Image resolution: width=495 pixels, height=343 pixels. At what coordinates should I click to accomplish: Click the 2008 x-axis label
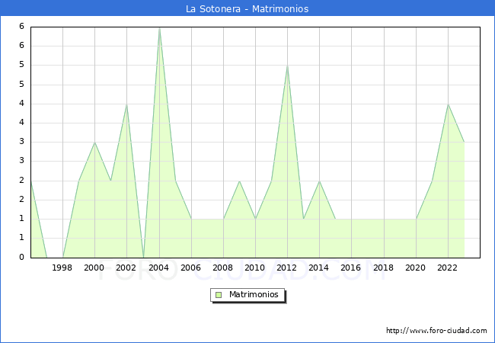point(222,268)
